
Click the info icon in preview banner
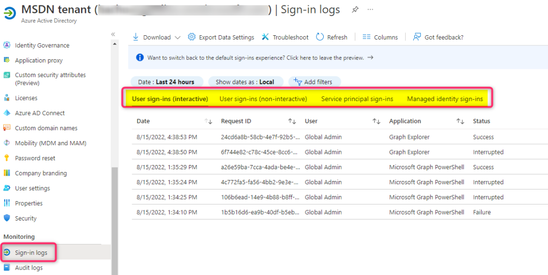pyautogui.click(x=140, y=58)
